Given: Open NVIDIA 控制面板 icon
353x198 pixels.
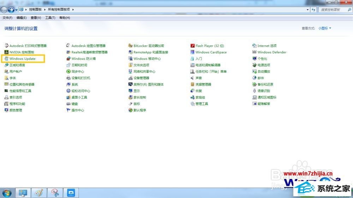Looking at the screenshot, I should (x=6, y=52).
